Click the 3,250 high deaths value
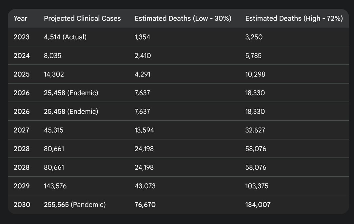This screenshot has width=354, height=224. [x=254, y=37]
